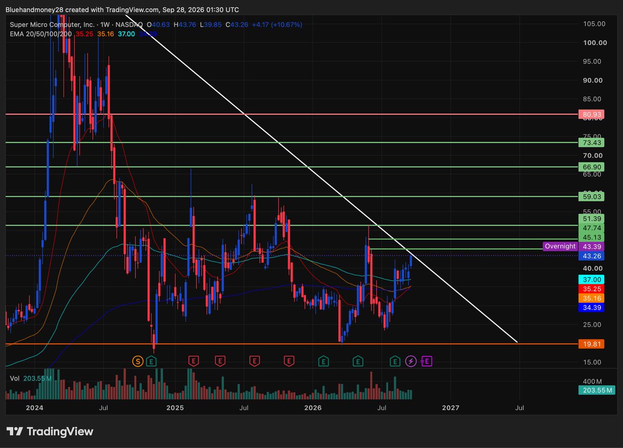Click the 2026 time axis label

[313, 408]
